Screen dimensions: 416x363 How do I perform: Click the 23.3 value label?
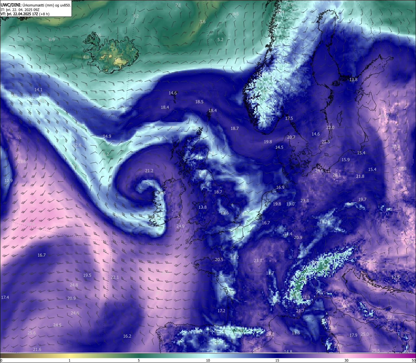coord(305,201)
